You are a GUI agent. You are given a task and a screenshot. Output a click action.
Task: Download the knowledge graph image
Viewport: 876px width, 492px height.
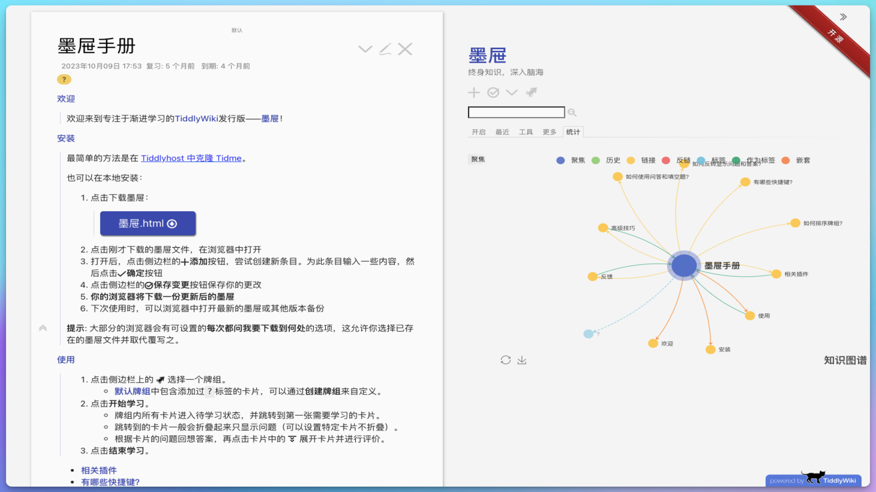(x=522, y=360)
